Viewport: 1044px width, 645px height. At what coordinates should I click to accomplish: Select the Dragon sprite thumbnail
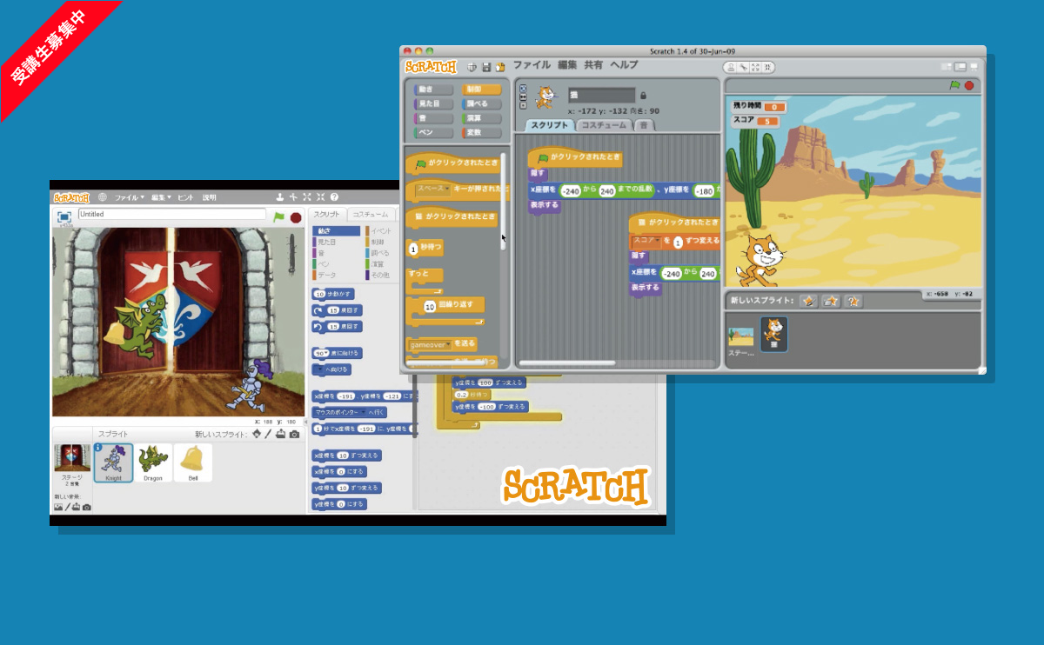[x=154, y=462]
